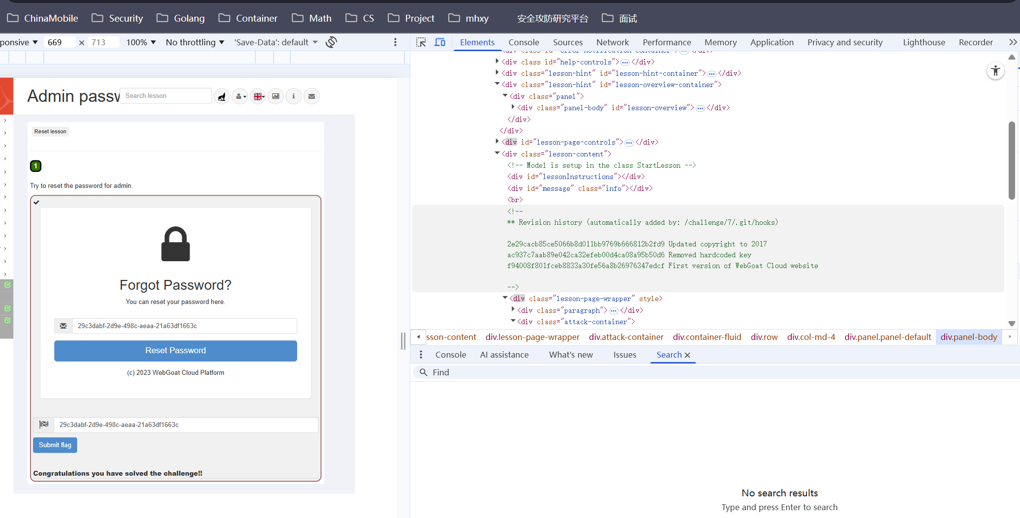
Task: Open the language flag dropdown
Action: pos(258,96)
